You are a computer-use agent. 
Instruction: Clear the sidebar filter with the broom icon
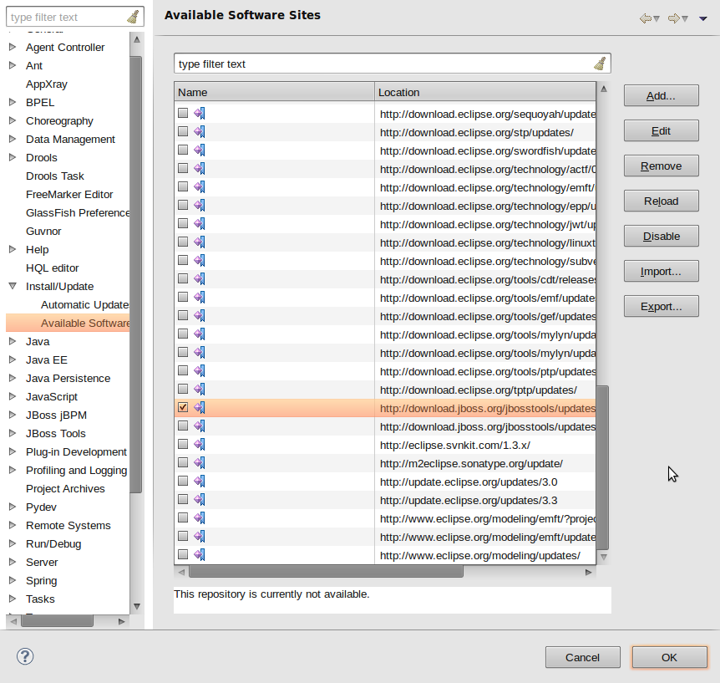133,17
